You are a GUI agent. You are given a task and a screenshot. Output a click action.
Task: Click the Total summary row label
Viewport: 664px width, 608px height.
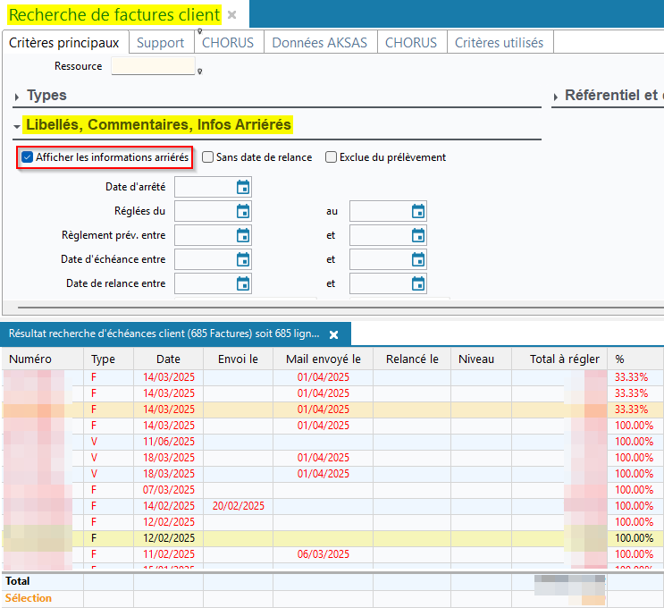17,581
